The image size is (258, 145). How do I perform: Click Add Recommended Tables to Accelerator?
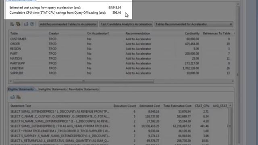click(x=68, y=24)
